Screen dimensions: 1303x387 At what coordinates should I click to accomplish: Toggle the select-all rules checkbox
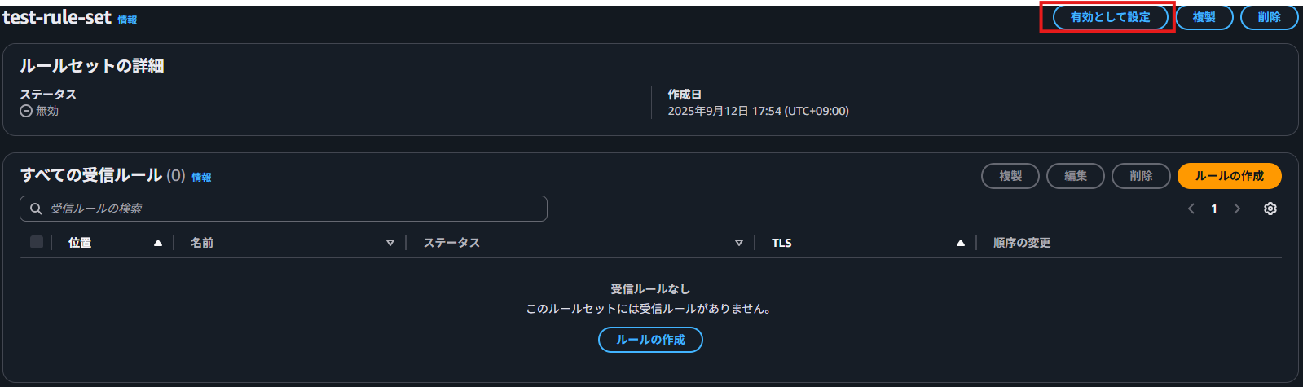37,242
